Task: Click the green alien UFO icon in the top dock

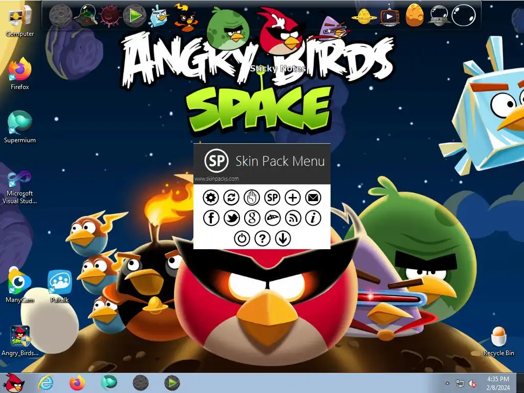Action: click(85, 15)
